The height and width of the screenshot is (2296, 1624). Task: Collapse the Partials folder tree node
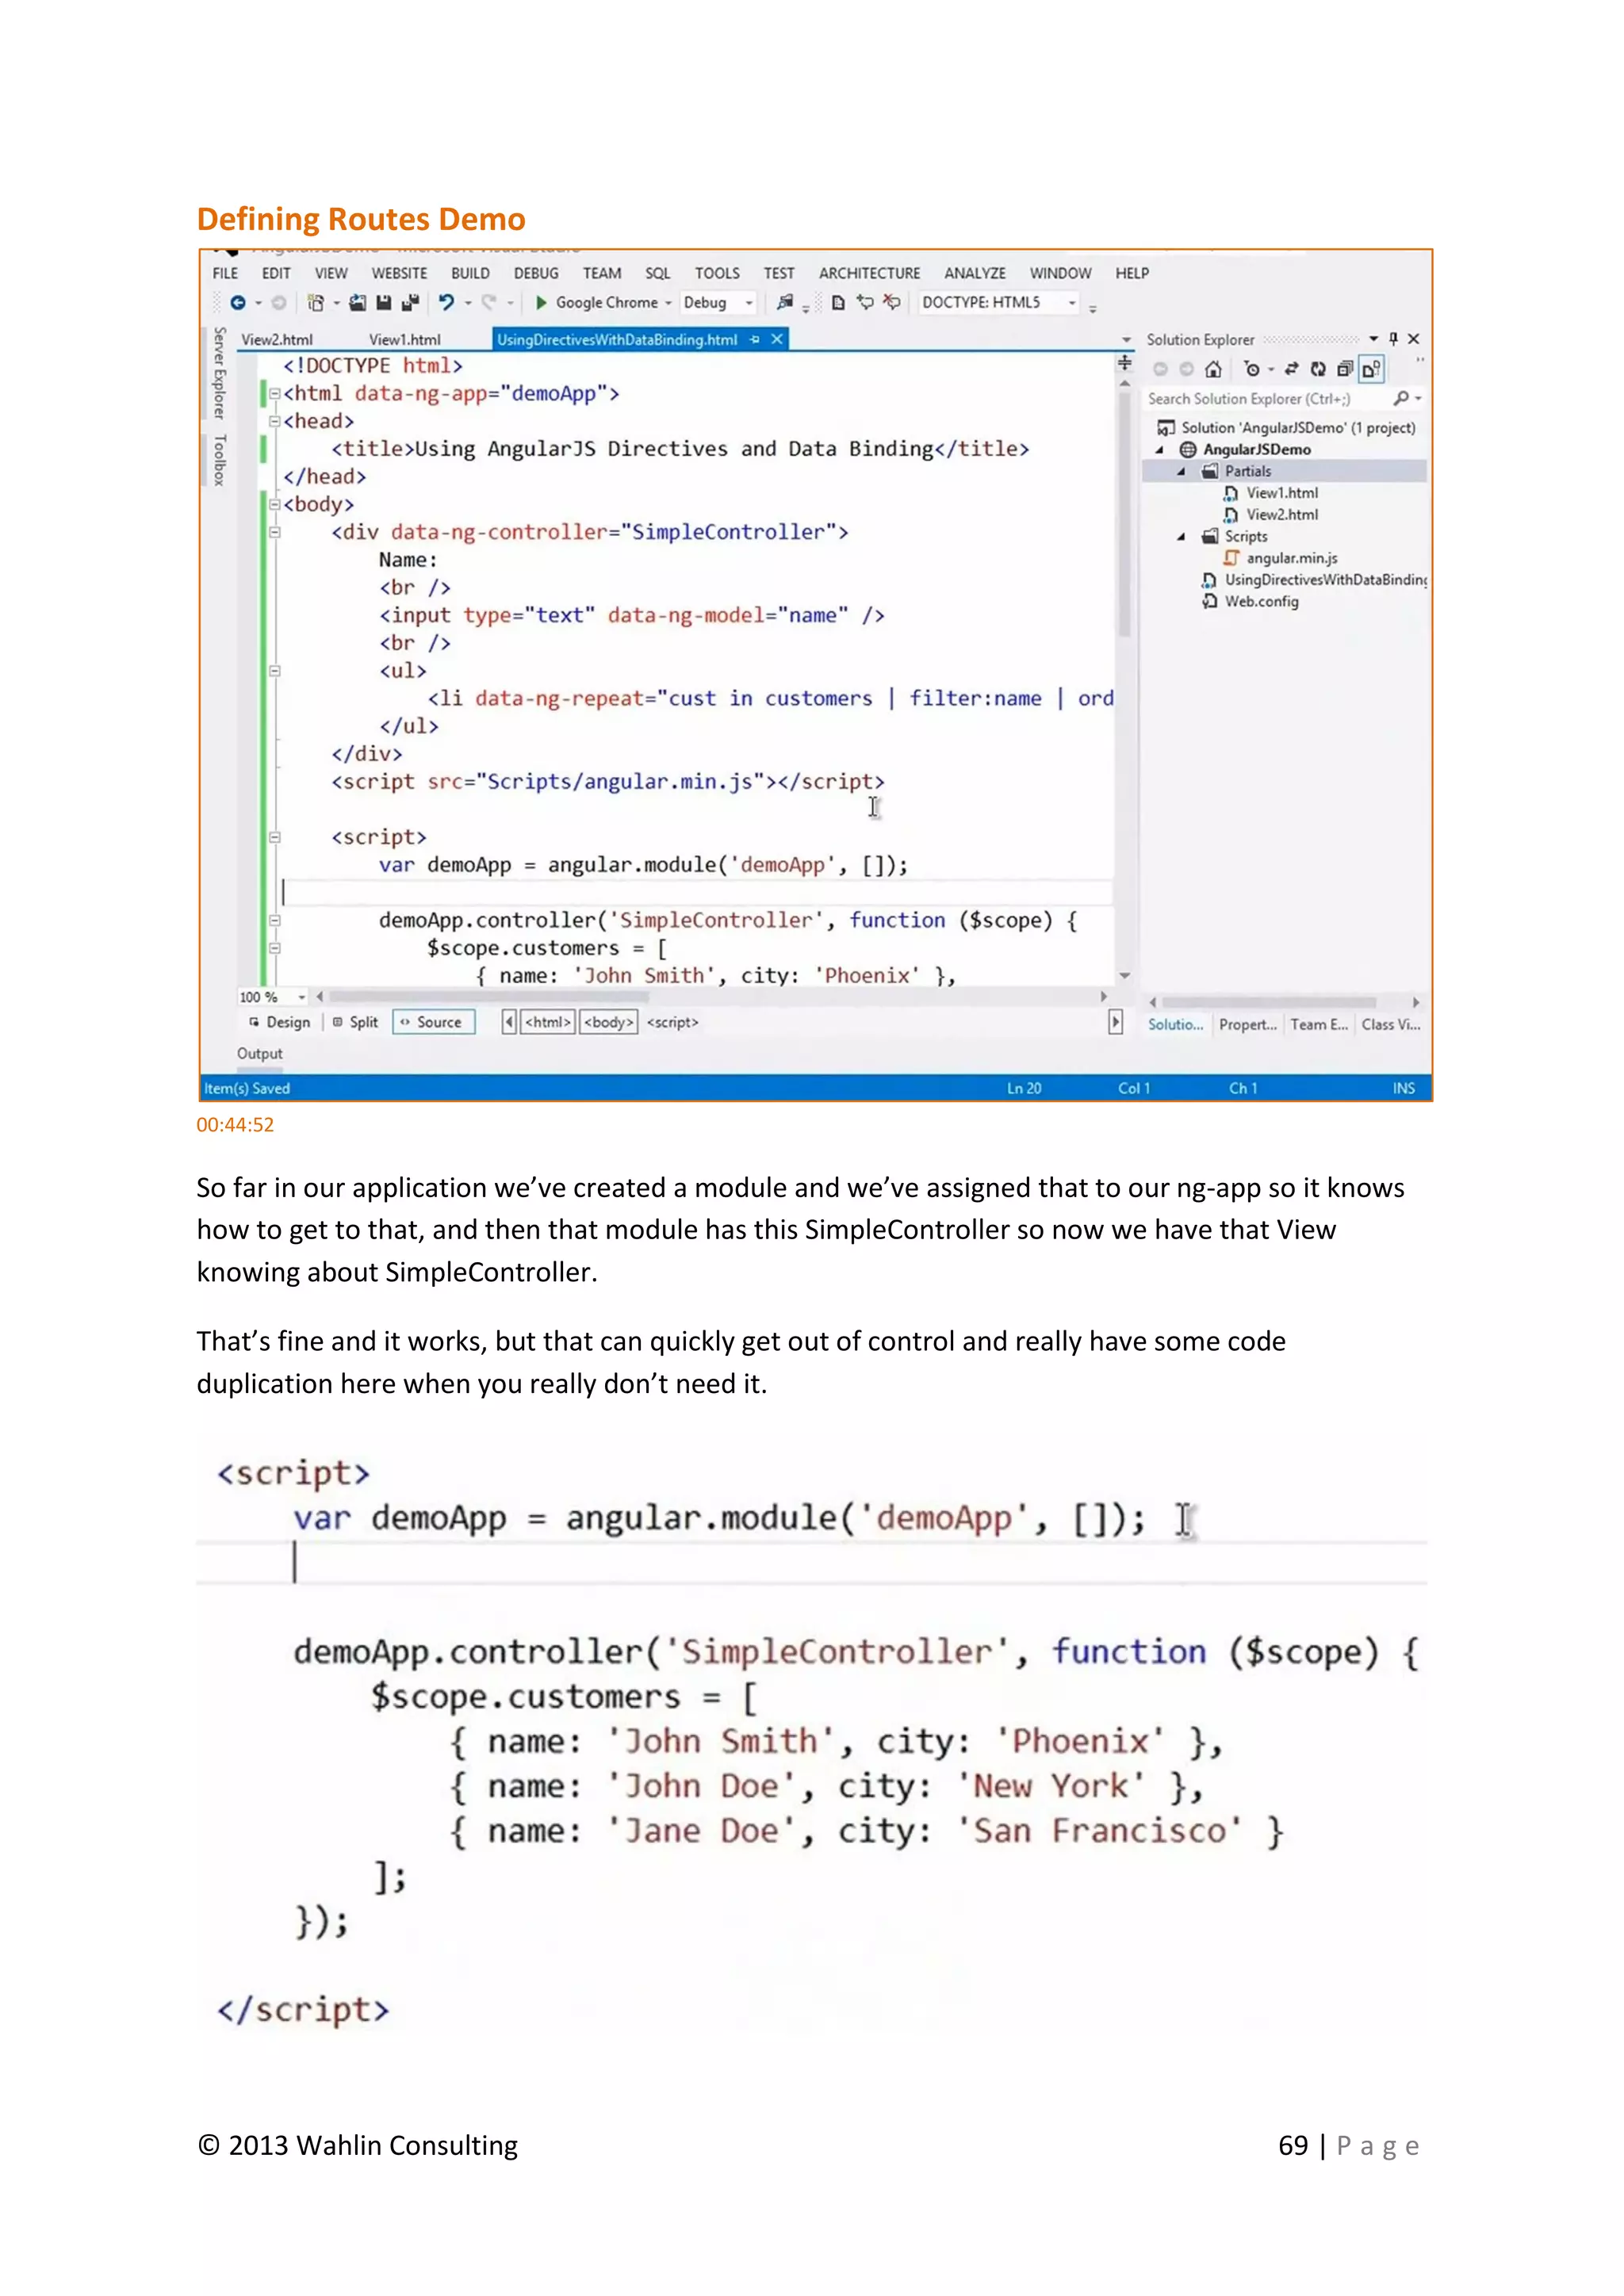tap(1181, 471)
